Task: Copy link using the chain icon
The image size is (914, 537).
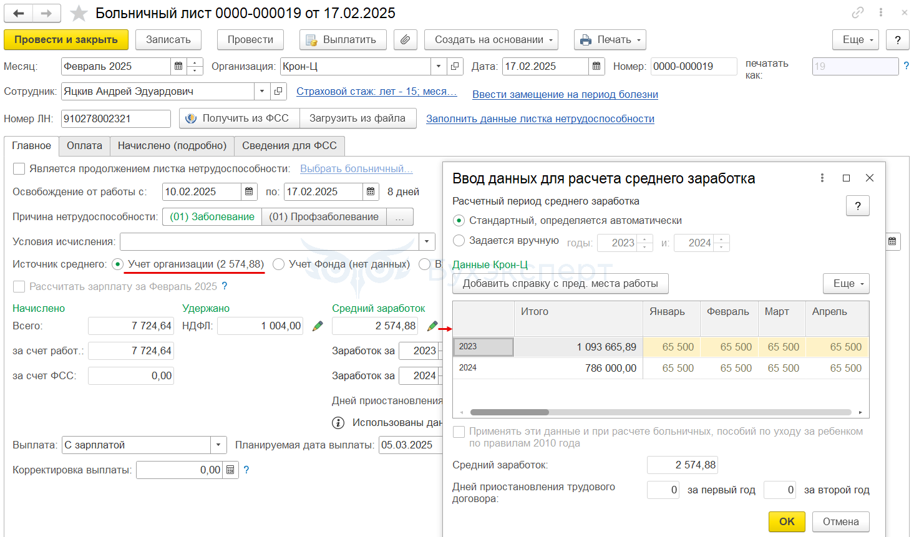Action: (x=858, y=12)
